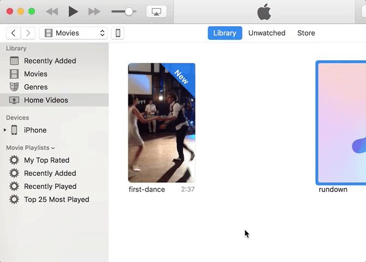The image size is (366, 262).
Task: Start playback with the Play button
Action: point(73,11)
